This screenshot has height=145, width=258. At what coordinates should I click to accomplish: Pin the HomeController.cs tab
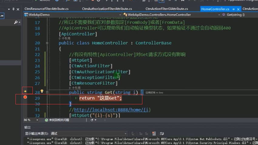(x=233, y=9)
